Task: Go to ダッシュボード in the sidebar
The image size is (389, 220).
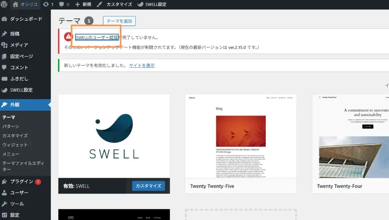Action: point(25,19)
